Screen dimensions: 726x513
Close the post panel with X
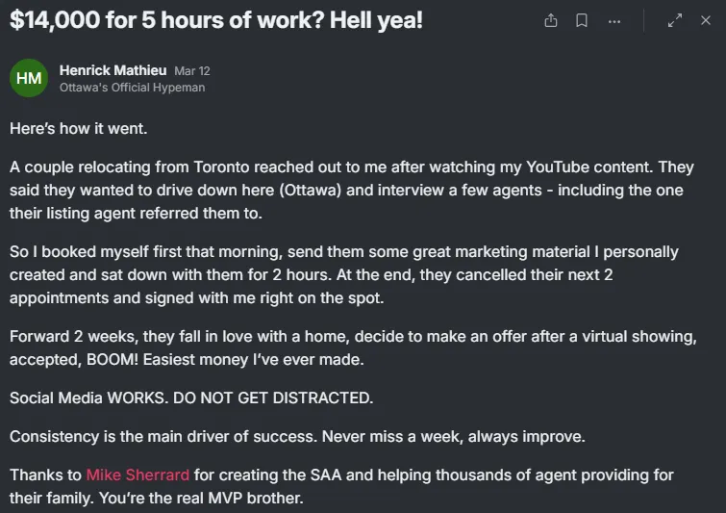click(705, 20)
